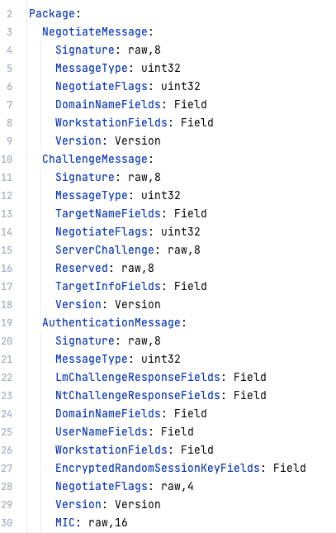Click EncryptedRandomSessionKeyFields key

pyautogui.click(x=158, y=468)
